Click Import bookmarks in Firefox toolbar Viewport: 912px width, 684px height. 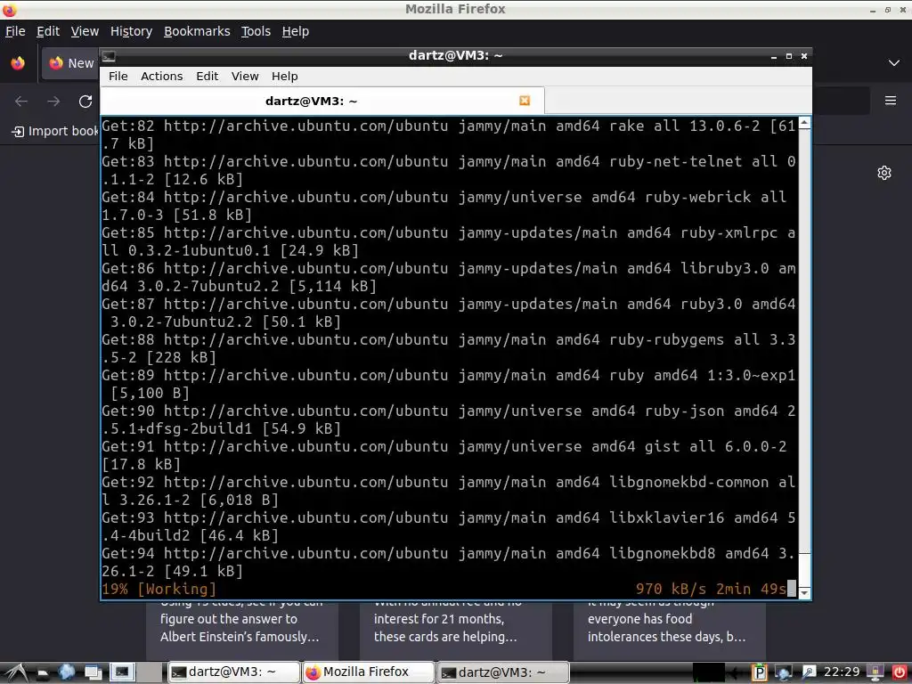point(56,132)
